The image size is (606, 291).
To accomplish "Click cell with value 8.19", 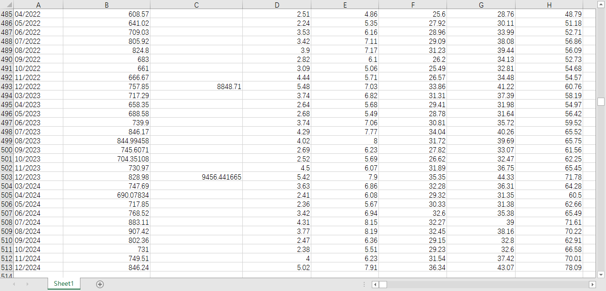I will click(x=345, y=231).
